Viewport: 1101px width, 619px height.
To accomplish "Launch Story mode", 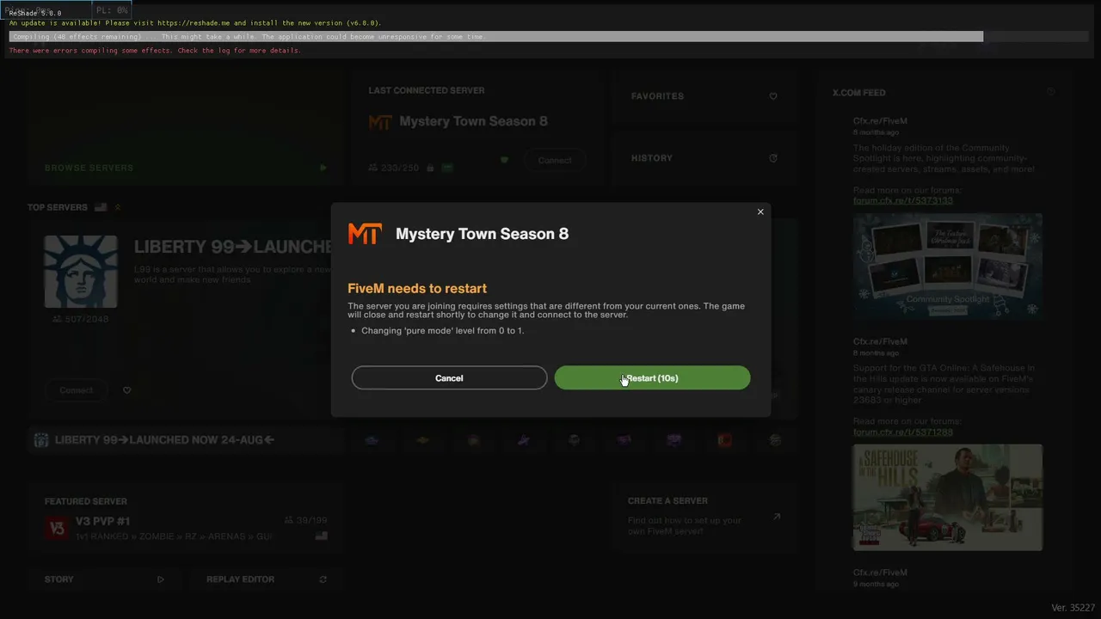I will (x=105, y=579).
